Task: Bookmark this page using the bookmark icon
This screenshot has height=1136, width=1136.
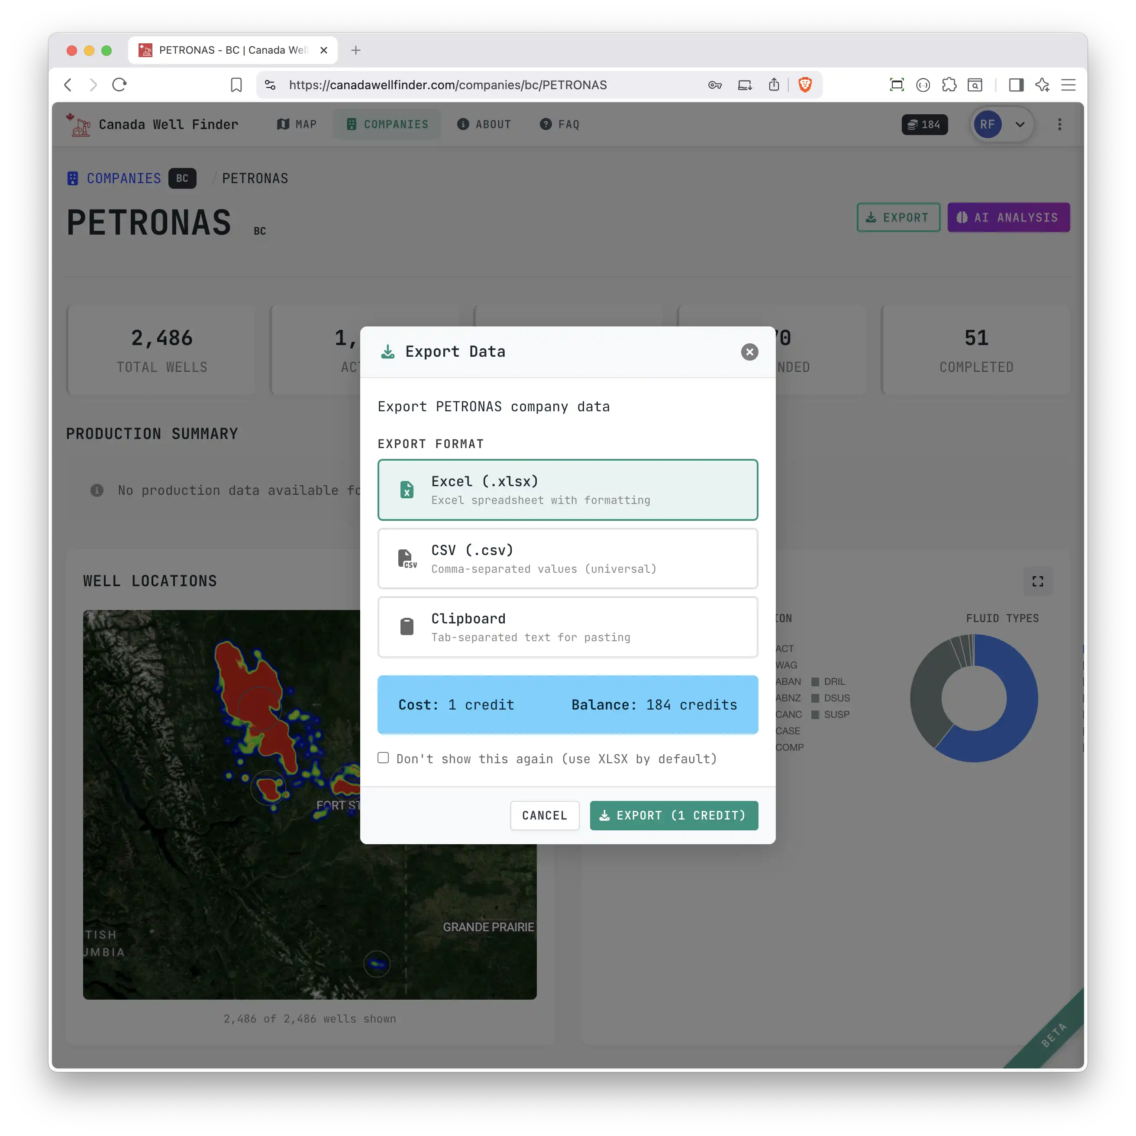Action: 236,85
